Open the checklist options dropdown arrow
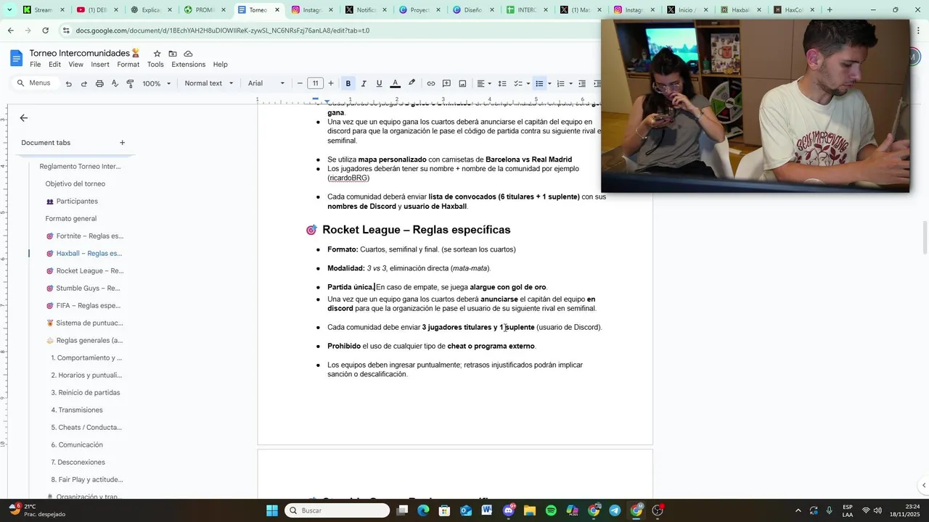The width and height of the screenshot is (929, 522). tap(529, 83)
